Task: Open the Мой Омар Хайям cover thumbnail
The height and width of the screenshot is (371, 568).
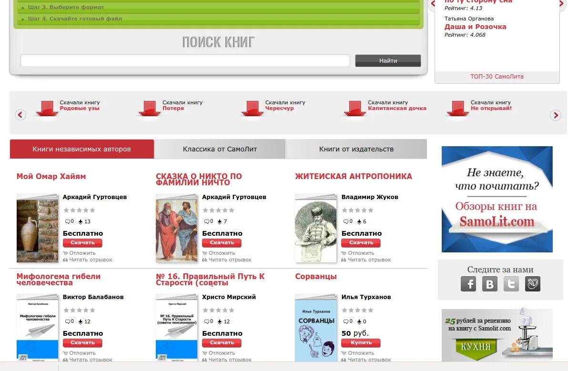Action: point(37,228)
